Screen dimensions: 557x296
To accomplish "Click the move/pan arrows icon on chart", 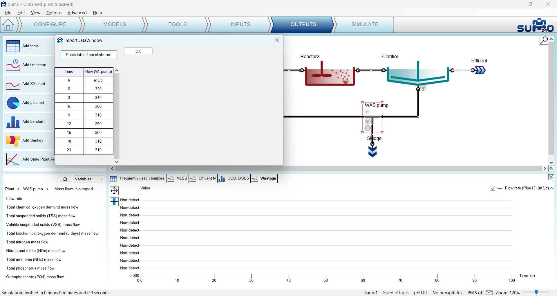I will pos(114,191).
